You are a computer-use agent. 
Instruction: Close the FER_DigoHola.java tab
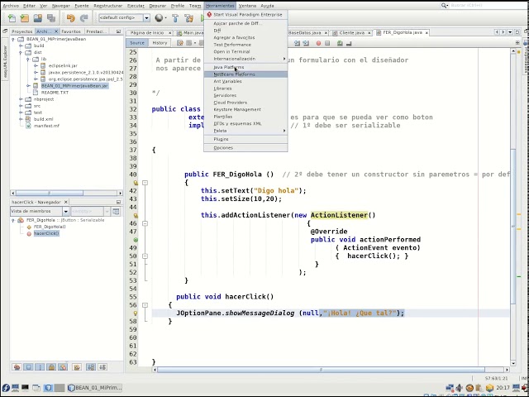click(x=427, y=33)
